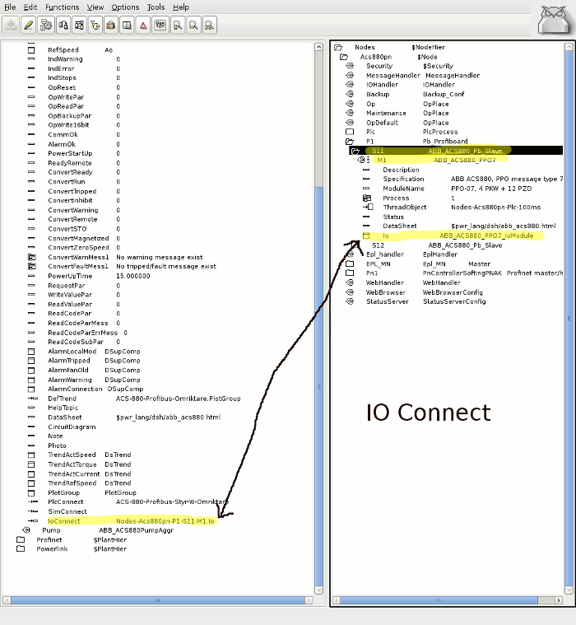Image resolution: width=576 pixels, height=625 pixels.
Task: Toggle edit mode with the pencil icon
Action: tap(28, 26)
